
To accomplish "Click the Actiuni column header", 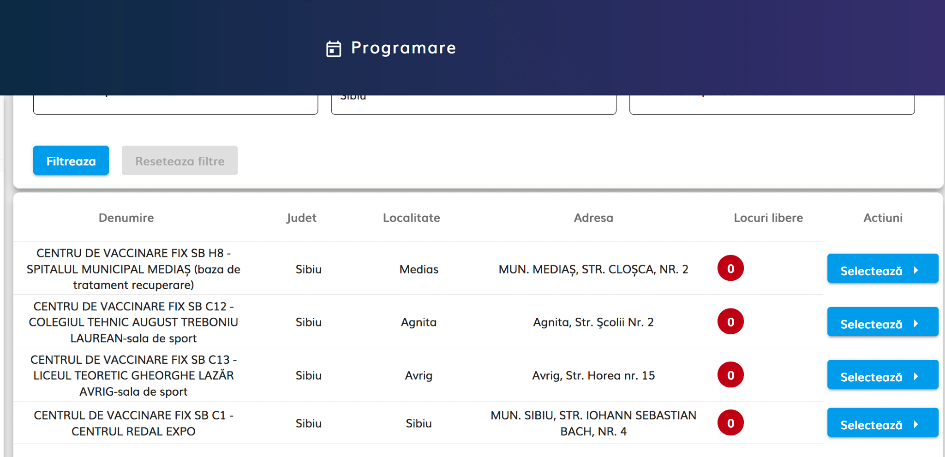I will click(883, 218).
